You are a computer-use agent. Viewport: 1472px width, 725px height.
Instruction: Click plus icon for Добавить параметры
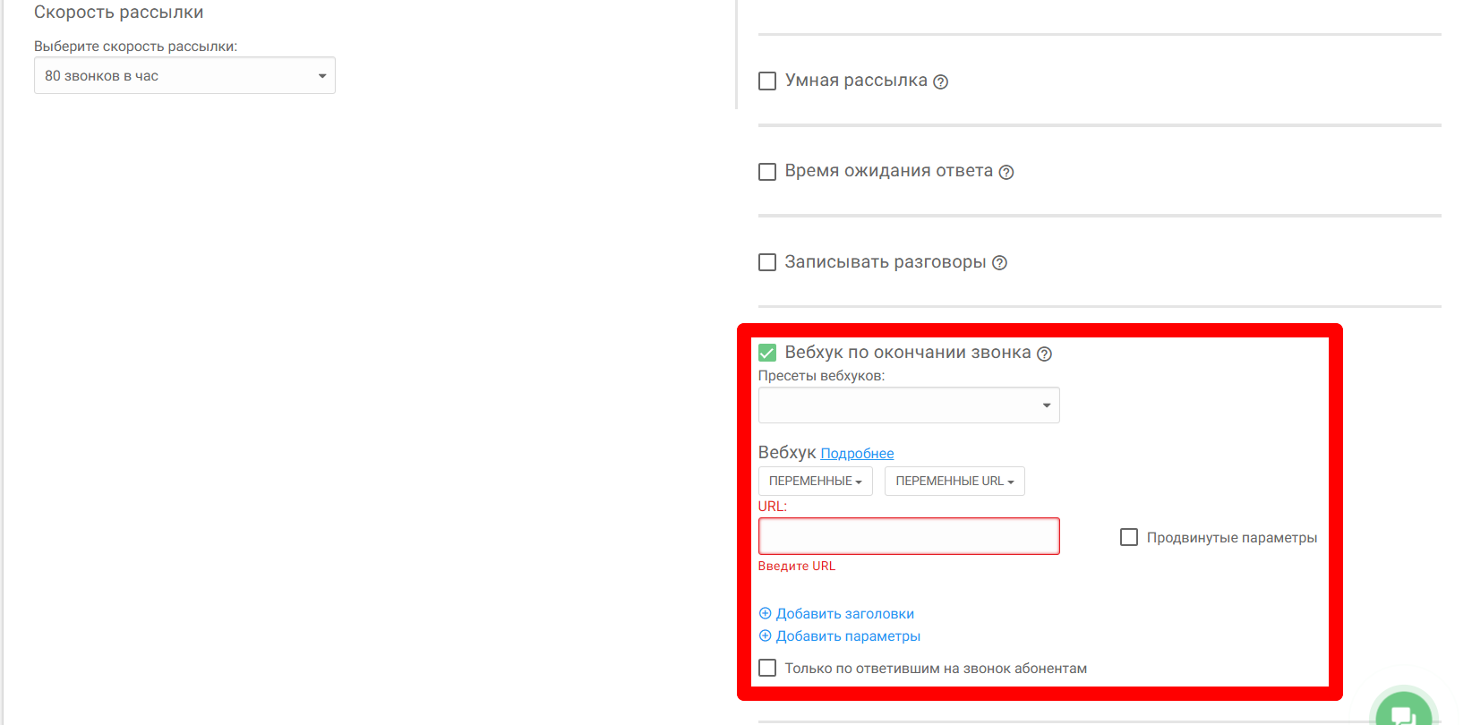[x=766, y=636]
